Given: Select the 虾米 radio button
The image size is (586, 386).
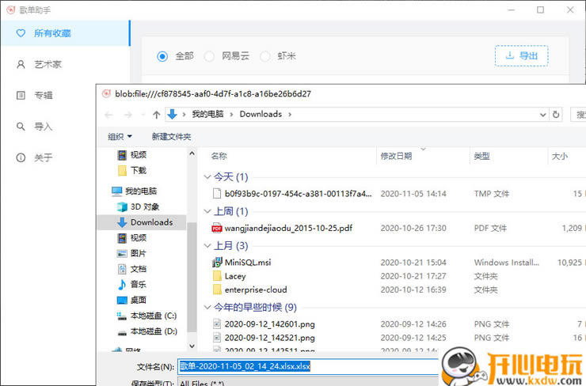Looking at the screenshot, I should (x=265, y=56).
